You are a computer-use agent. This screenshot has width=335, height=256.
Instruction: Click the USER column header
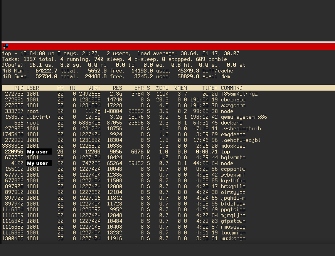[x=33, y=88]
